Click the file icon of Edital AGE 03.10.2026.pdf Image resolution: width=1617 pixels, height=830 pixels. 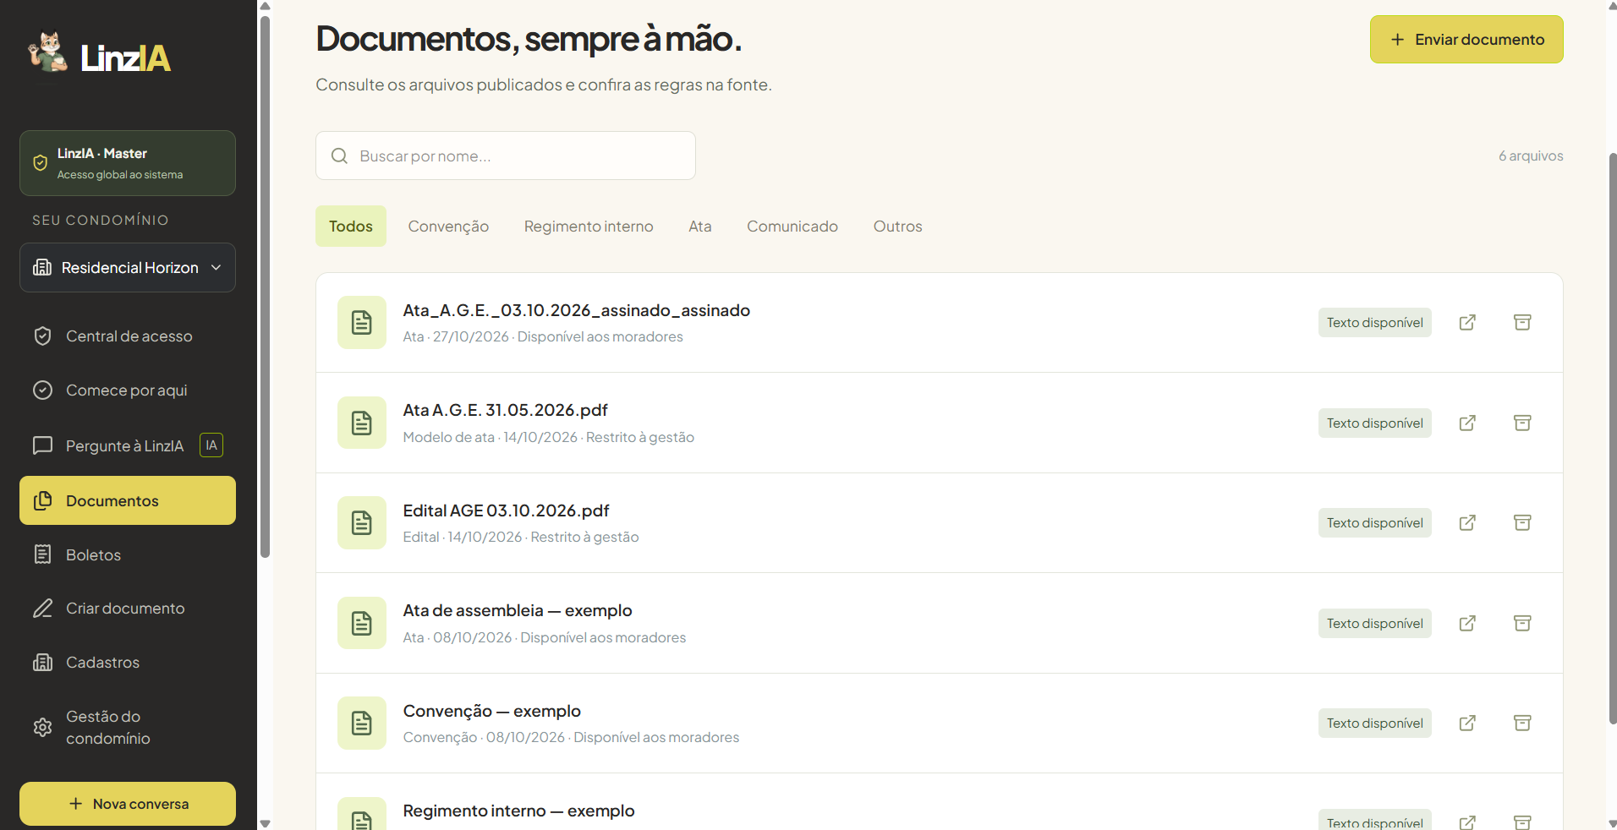pyautogui.click(x=362, y=523)
